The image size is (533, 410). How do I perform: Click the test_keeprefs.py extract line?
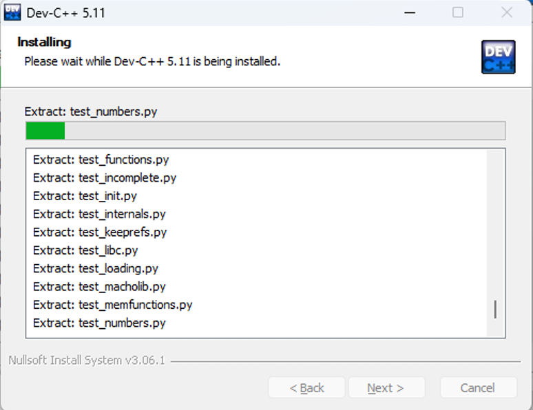(100, 232)
